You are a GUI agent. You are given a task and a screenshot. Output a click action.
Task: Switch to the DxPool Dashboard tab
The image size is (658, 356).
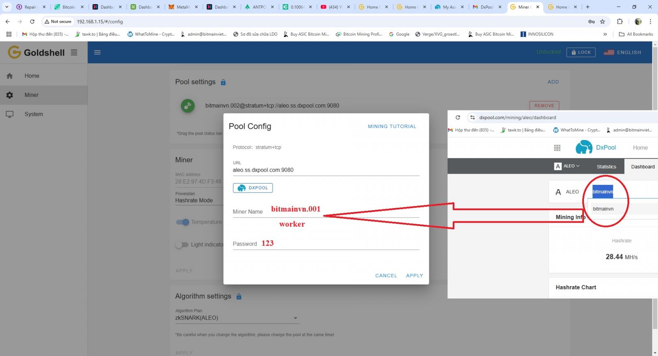(642, 167)
